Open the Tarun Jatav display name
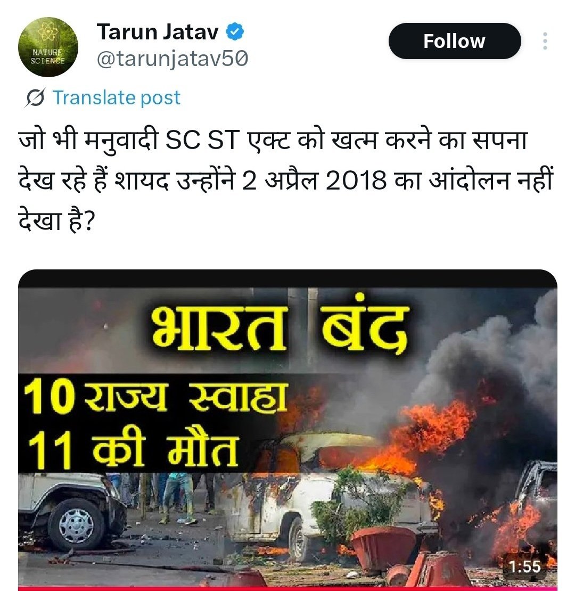Screen dimensions: 575x591 pos(158,31)
